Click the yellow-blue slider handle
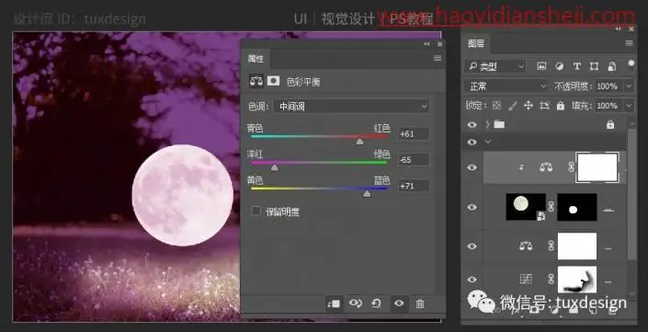The image size is (648, 332). (367, 193)
